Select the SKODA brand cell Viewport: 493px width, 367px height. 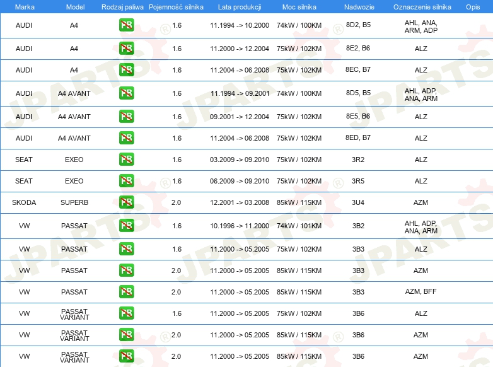[24, 202]
